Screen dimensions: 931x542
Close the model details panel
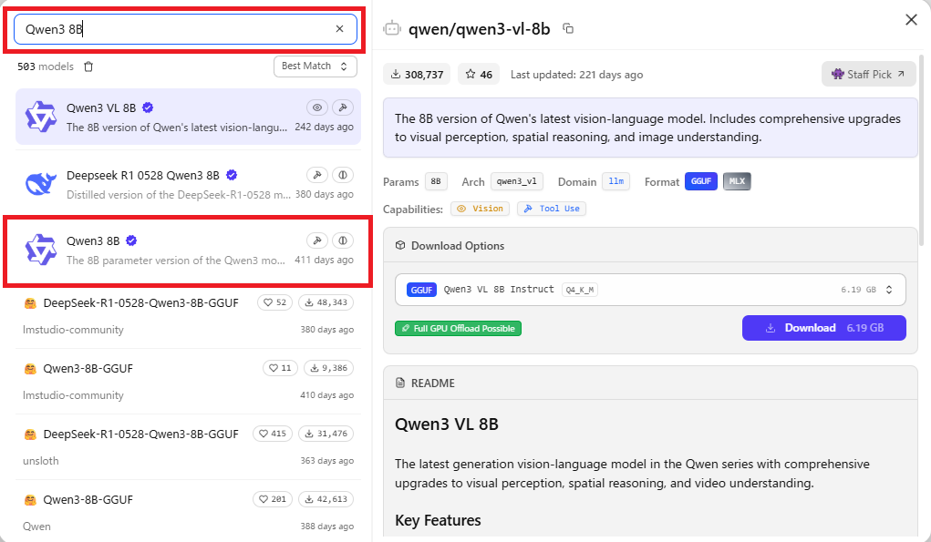tap(912, 19)
